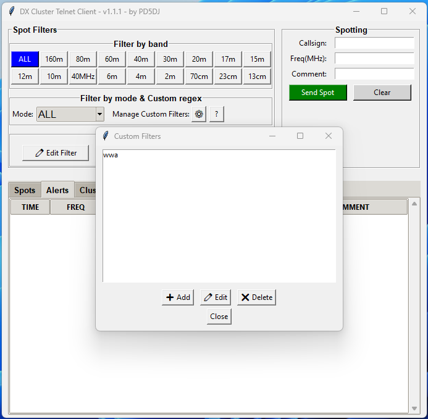Enable the 40m band filter
This screenshot has width=428, height=419.
coord(141,59)
